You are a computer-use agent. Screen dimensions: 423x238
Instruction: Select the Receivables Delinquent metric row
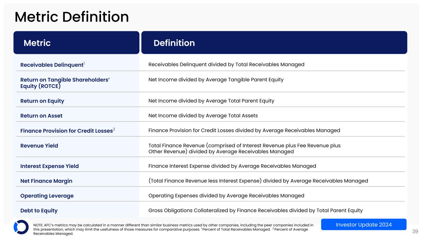tap(52, 65)
